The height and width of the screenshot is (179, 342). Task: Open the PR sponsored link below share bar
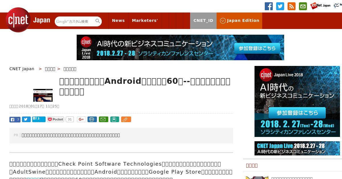(71, 135)
